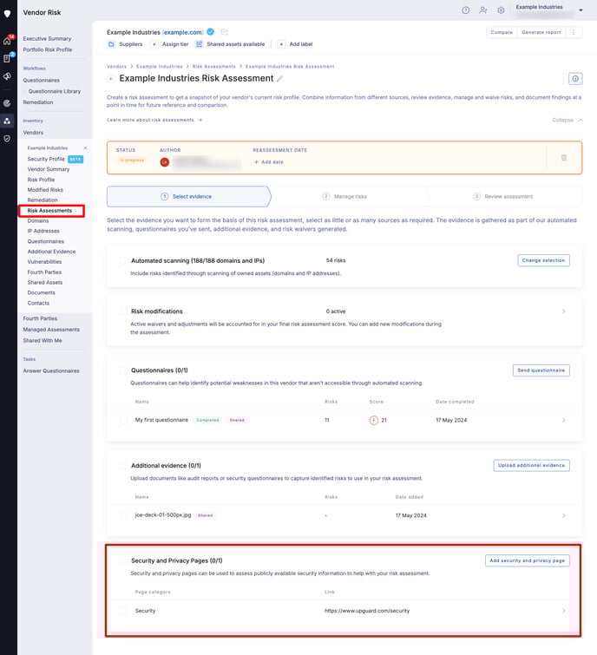This screenshot has width=597, height=655.
Task: Open Questionnaire Library in the sidebar
Action: click(55, 91)
